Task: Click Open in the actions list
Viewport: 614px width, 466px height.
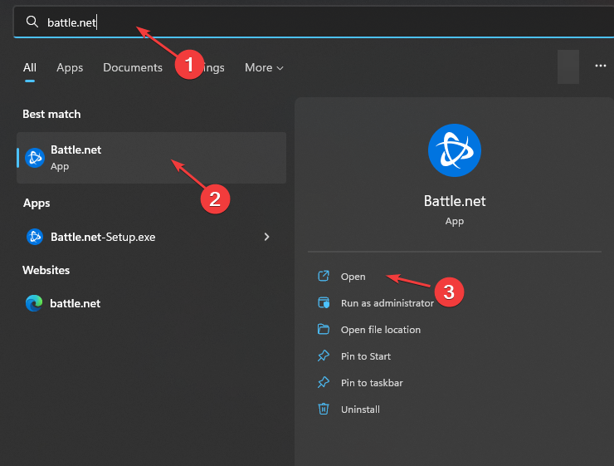Action: point(353,277)
